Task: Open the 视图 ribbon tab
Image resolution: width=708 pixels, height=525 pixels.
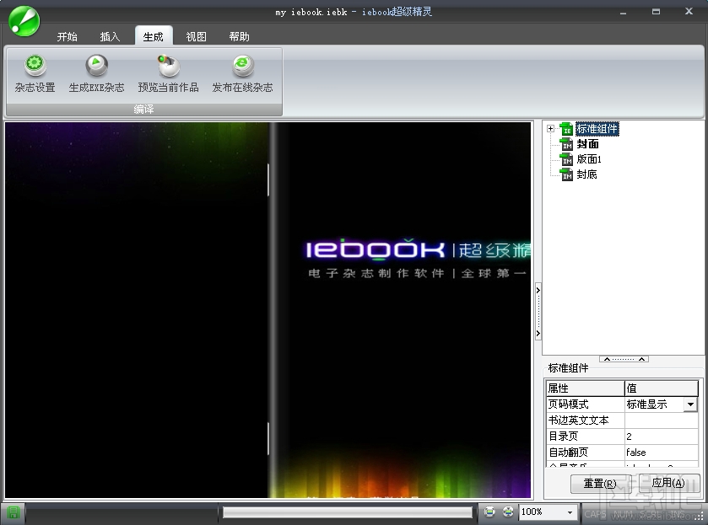Action: tap(196, 36)
